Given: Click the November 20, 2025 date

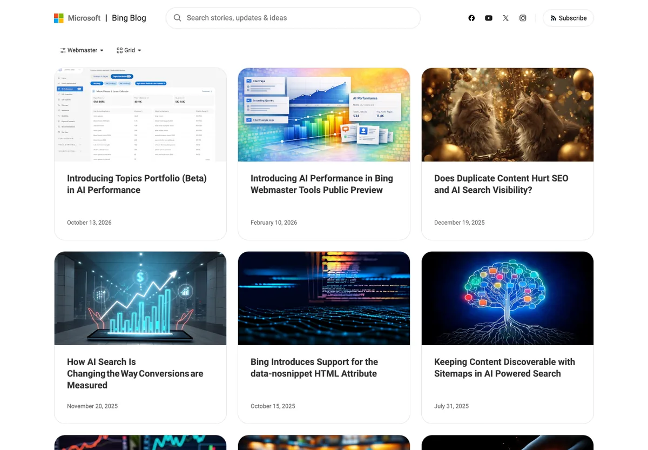Looking at the screenshot, I should (92, 406).
